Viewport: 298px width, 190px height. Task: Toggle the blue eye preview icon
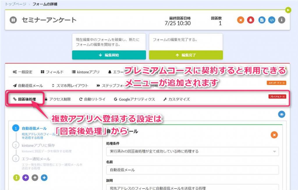[282, 114]
